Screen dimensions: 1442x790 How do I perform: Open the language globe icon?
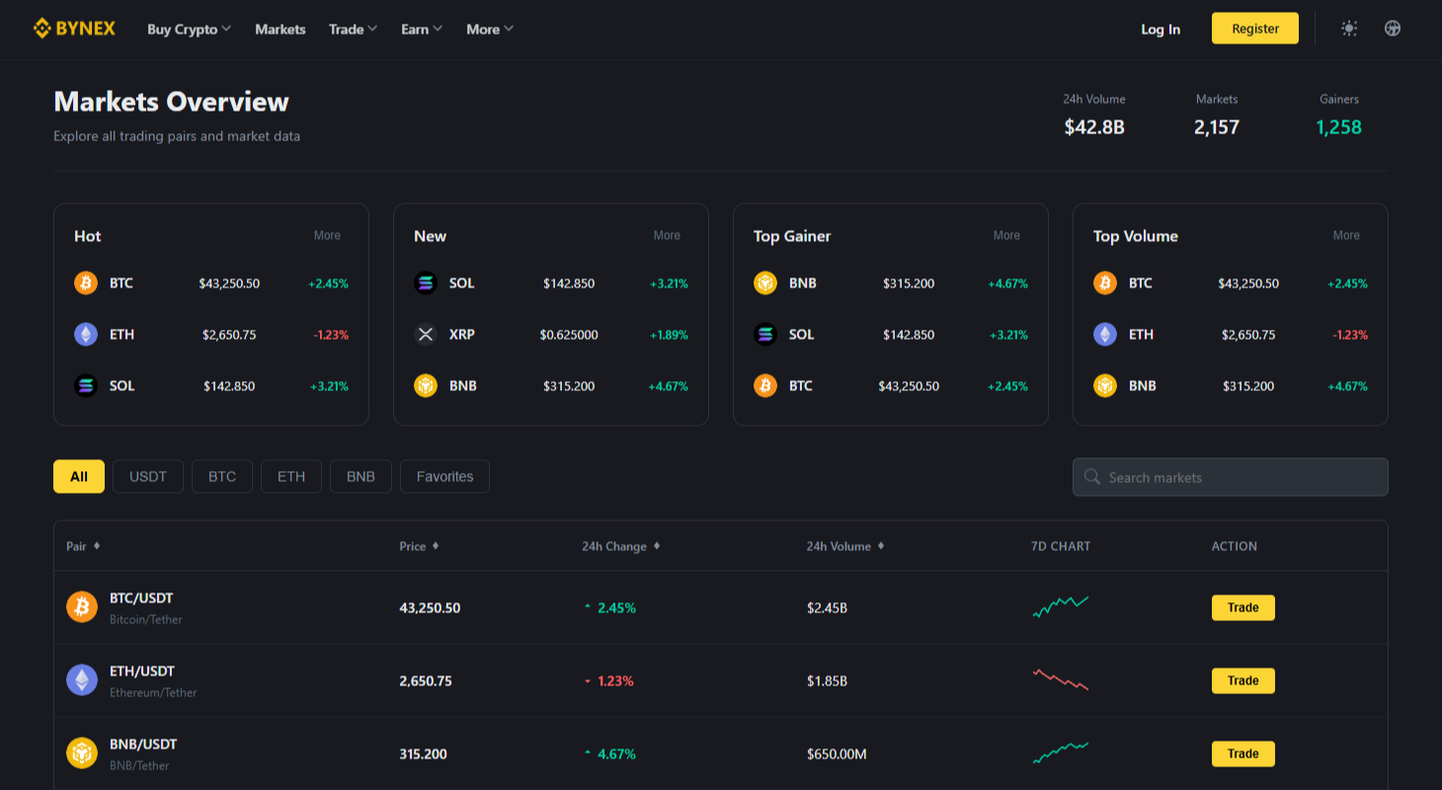1393,29
